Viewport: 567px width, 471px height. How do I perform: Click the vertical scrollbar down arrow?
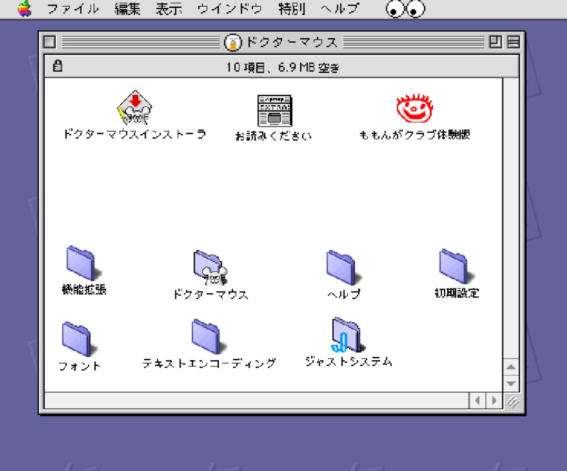[511, 383]
